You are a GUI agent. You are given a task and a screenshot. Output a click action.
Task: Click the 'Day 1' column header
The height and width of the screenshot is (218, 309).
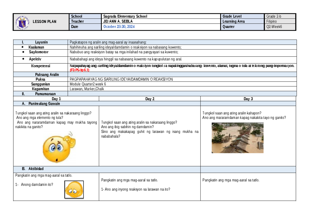pyautogui.click(x=56, y=99)
